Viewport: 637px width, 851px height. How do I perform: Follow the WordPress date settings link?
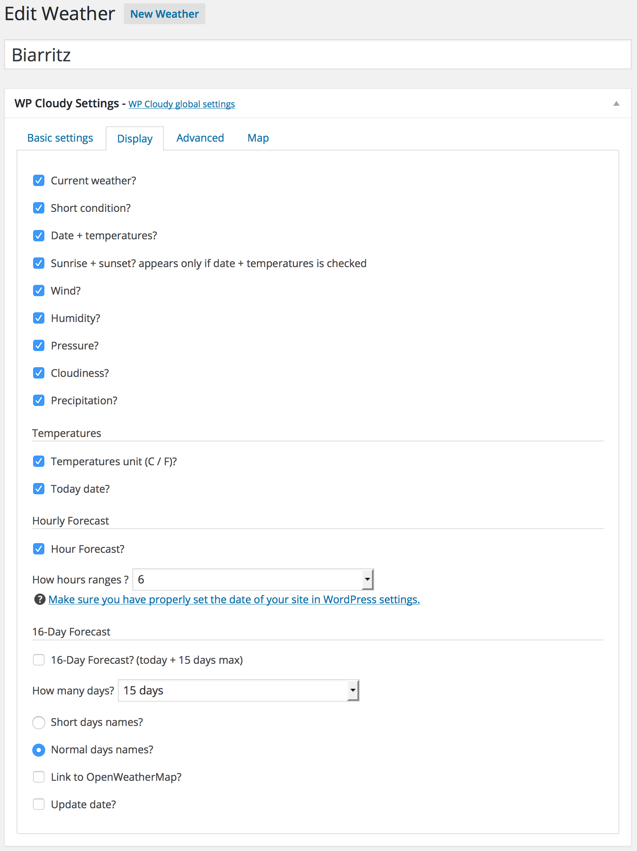tap(234, 600)
